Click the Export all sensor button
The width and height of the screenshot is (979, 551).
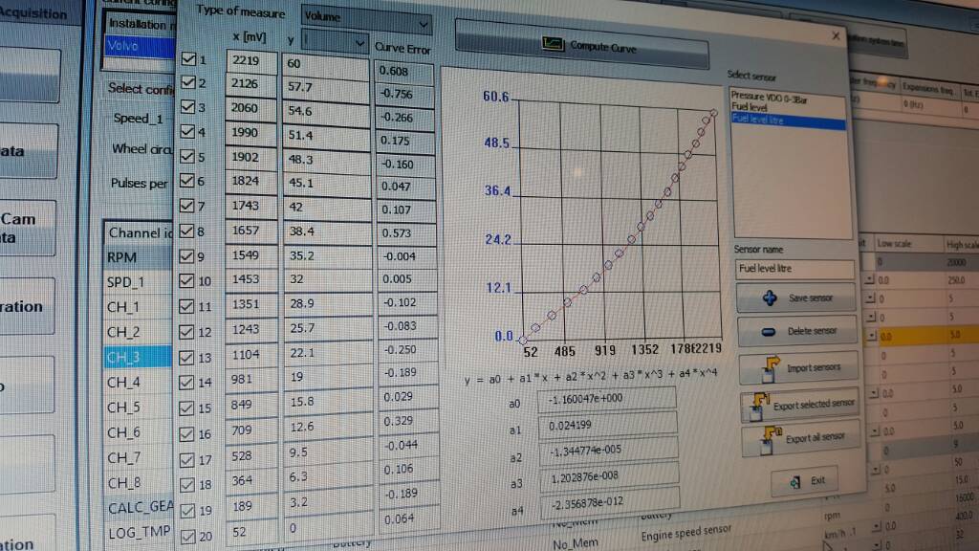(x=801, y=439)
